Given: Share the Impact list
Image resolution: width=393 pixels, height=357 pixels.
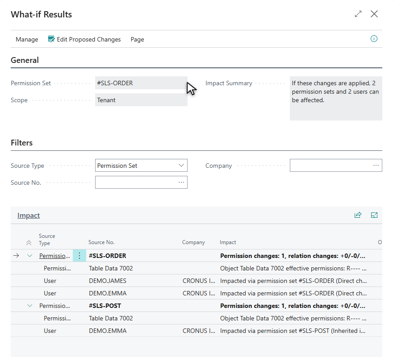Looking at the screenshot, I should click(x=358, y=215).
